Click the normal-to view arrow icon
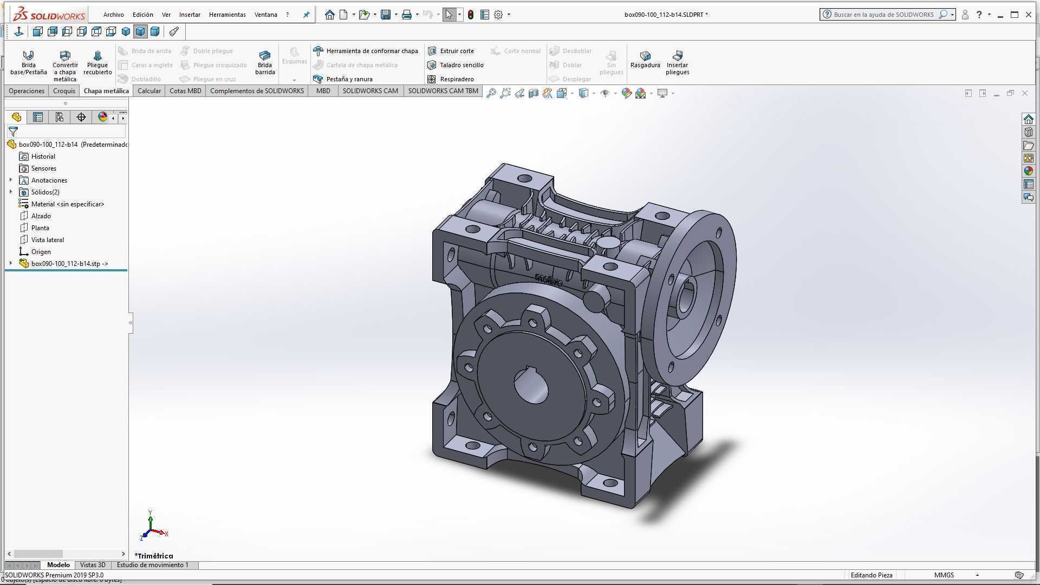This screenshot has height=585, width=1040. coord(19,31)
